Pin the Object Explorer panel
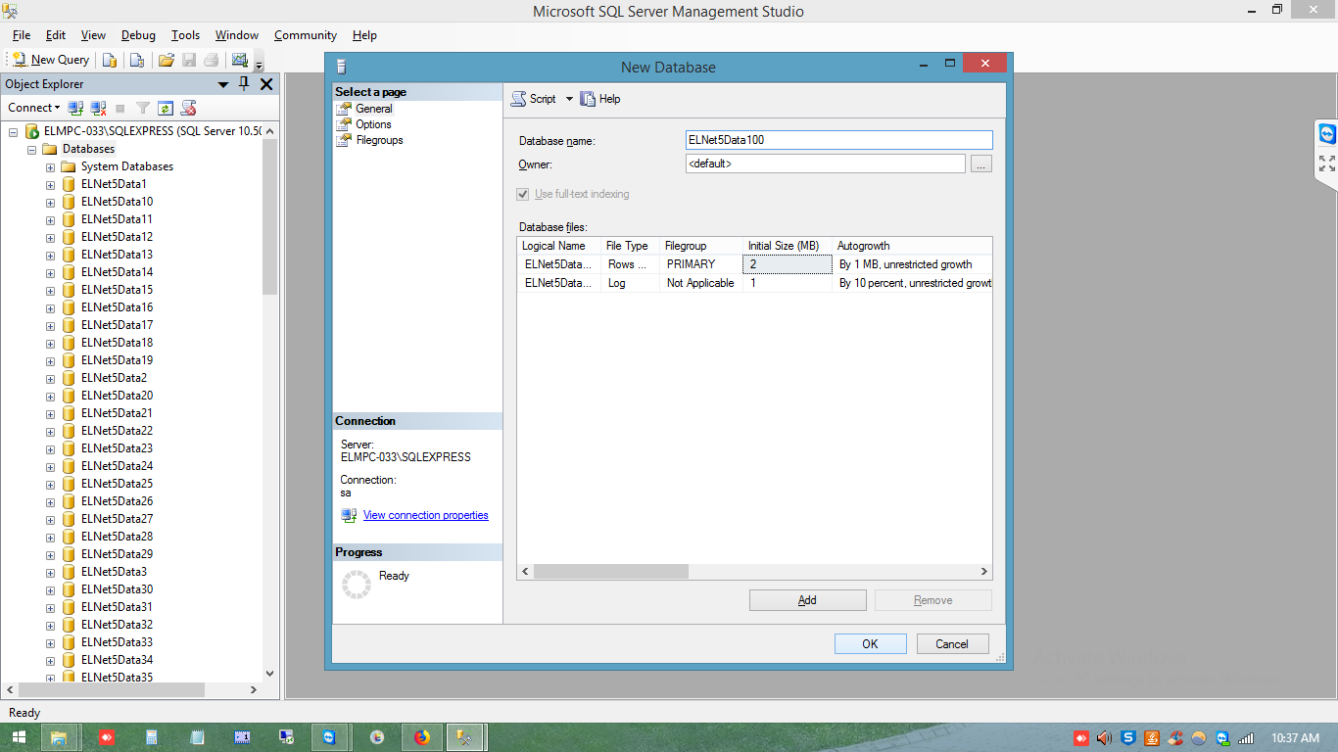This screenshot has width=1338, height=752. (x=245, y=84)
